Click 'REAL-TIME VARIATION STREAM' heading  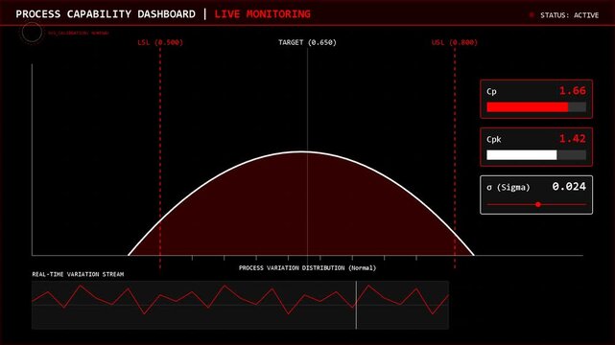tap(78, 274)
